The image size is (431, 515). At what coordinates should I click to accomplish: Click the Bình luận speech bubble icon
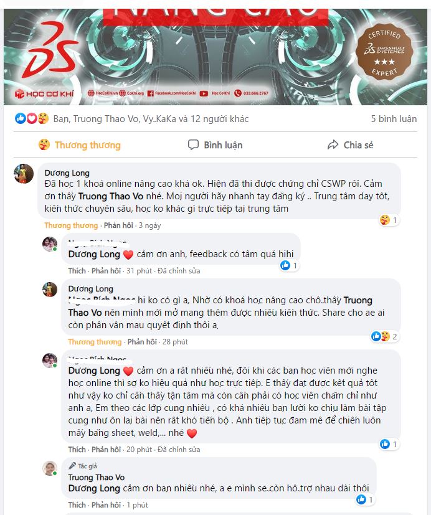click(x=193, y=144)
